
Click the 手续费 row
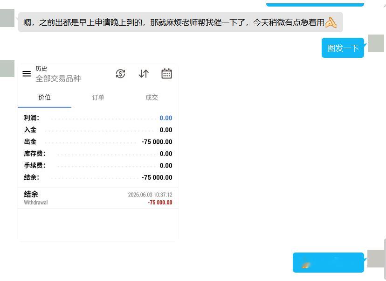pos(98,165)
